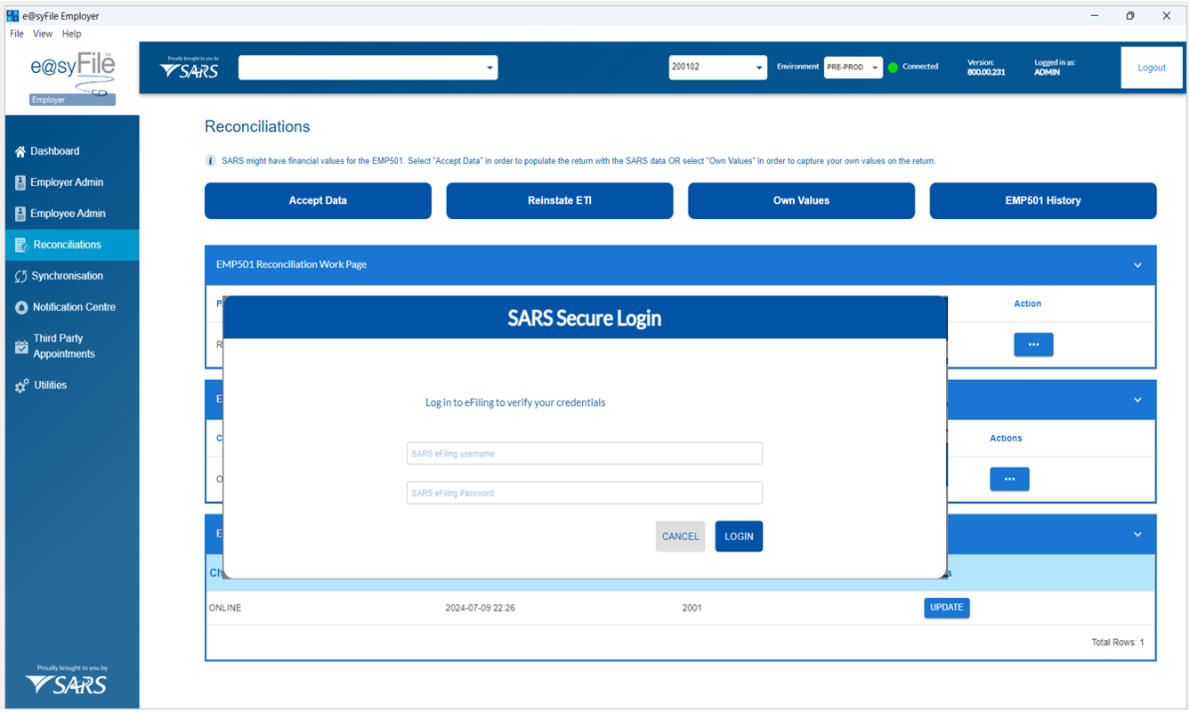Open the Help menu
This screenshot has width=1189, height=712.
[71, 34]
